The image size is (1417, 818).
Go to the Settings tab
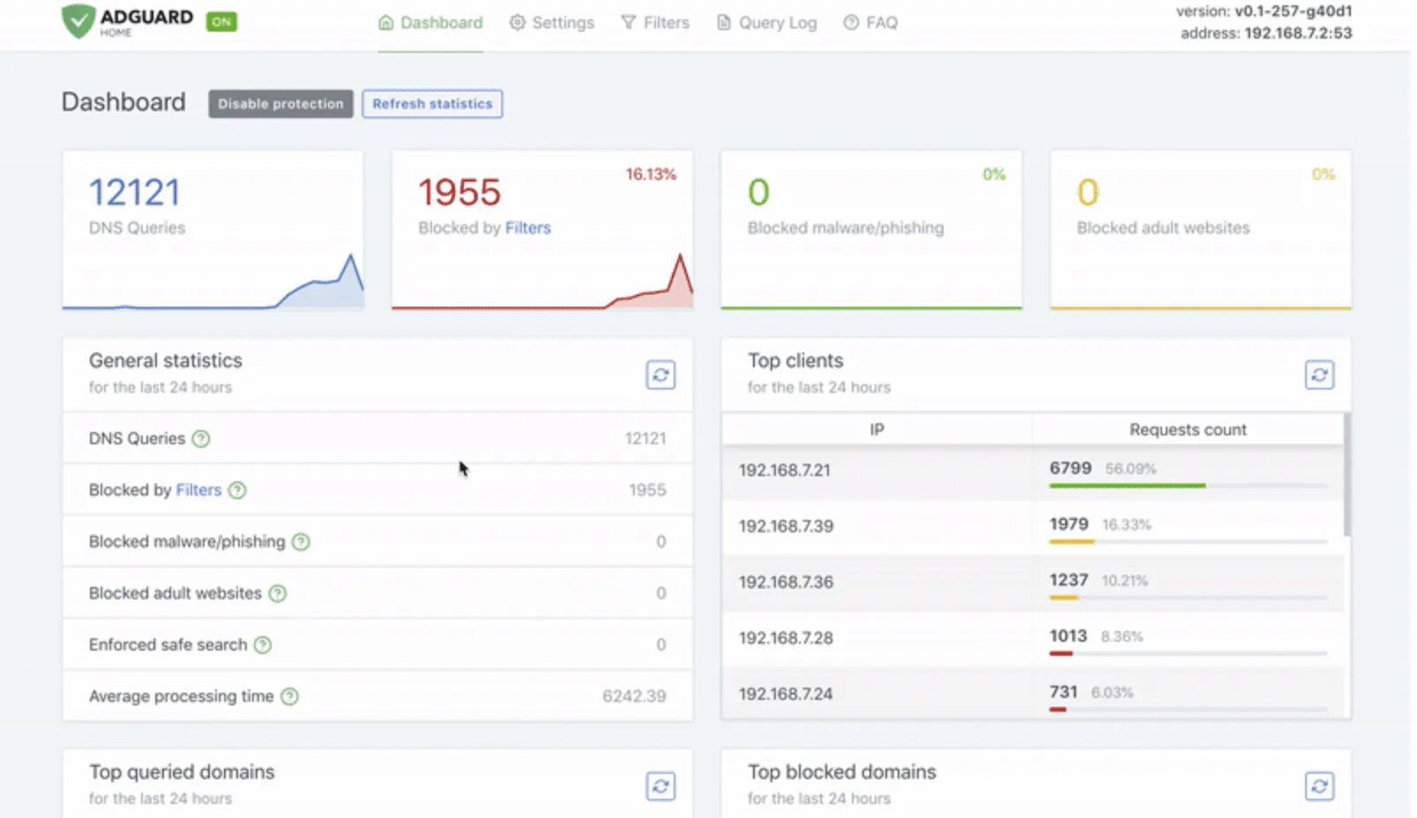552,23
